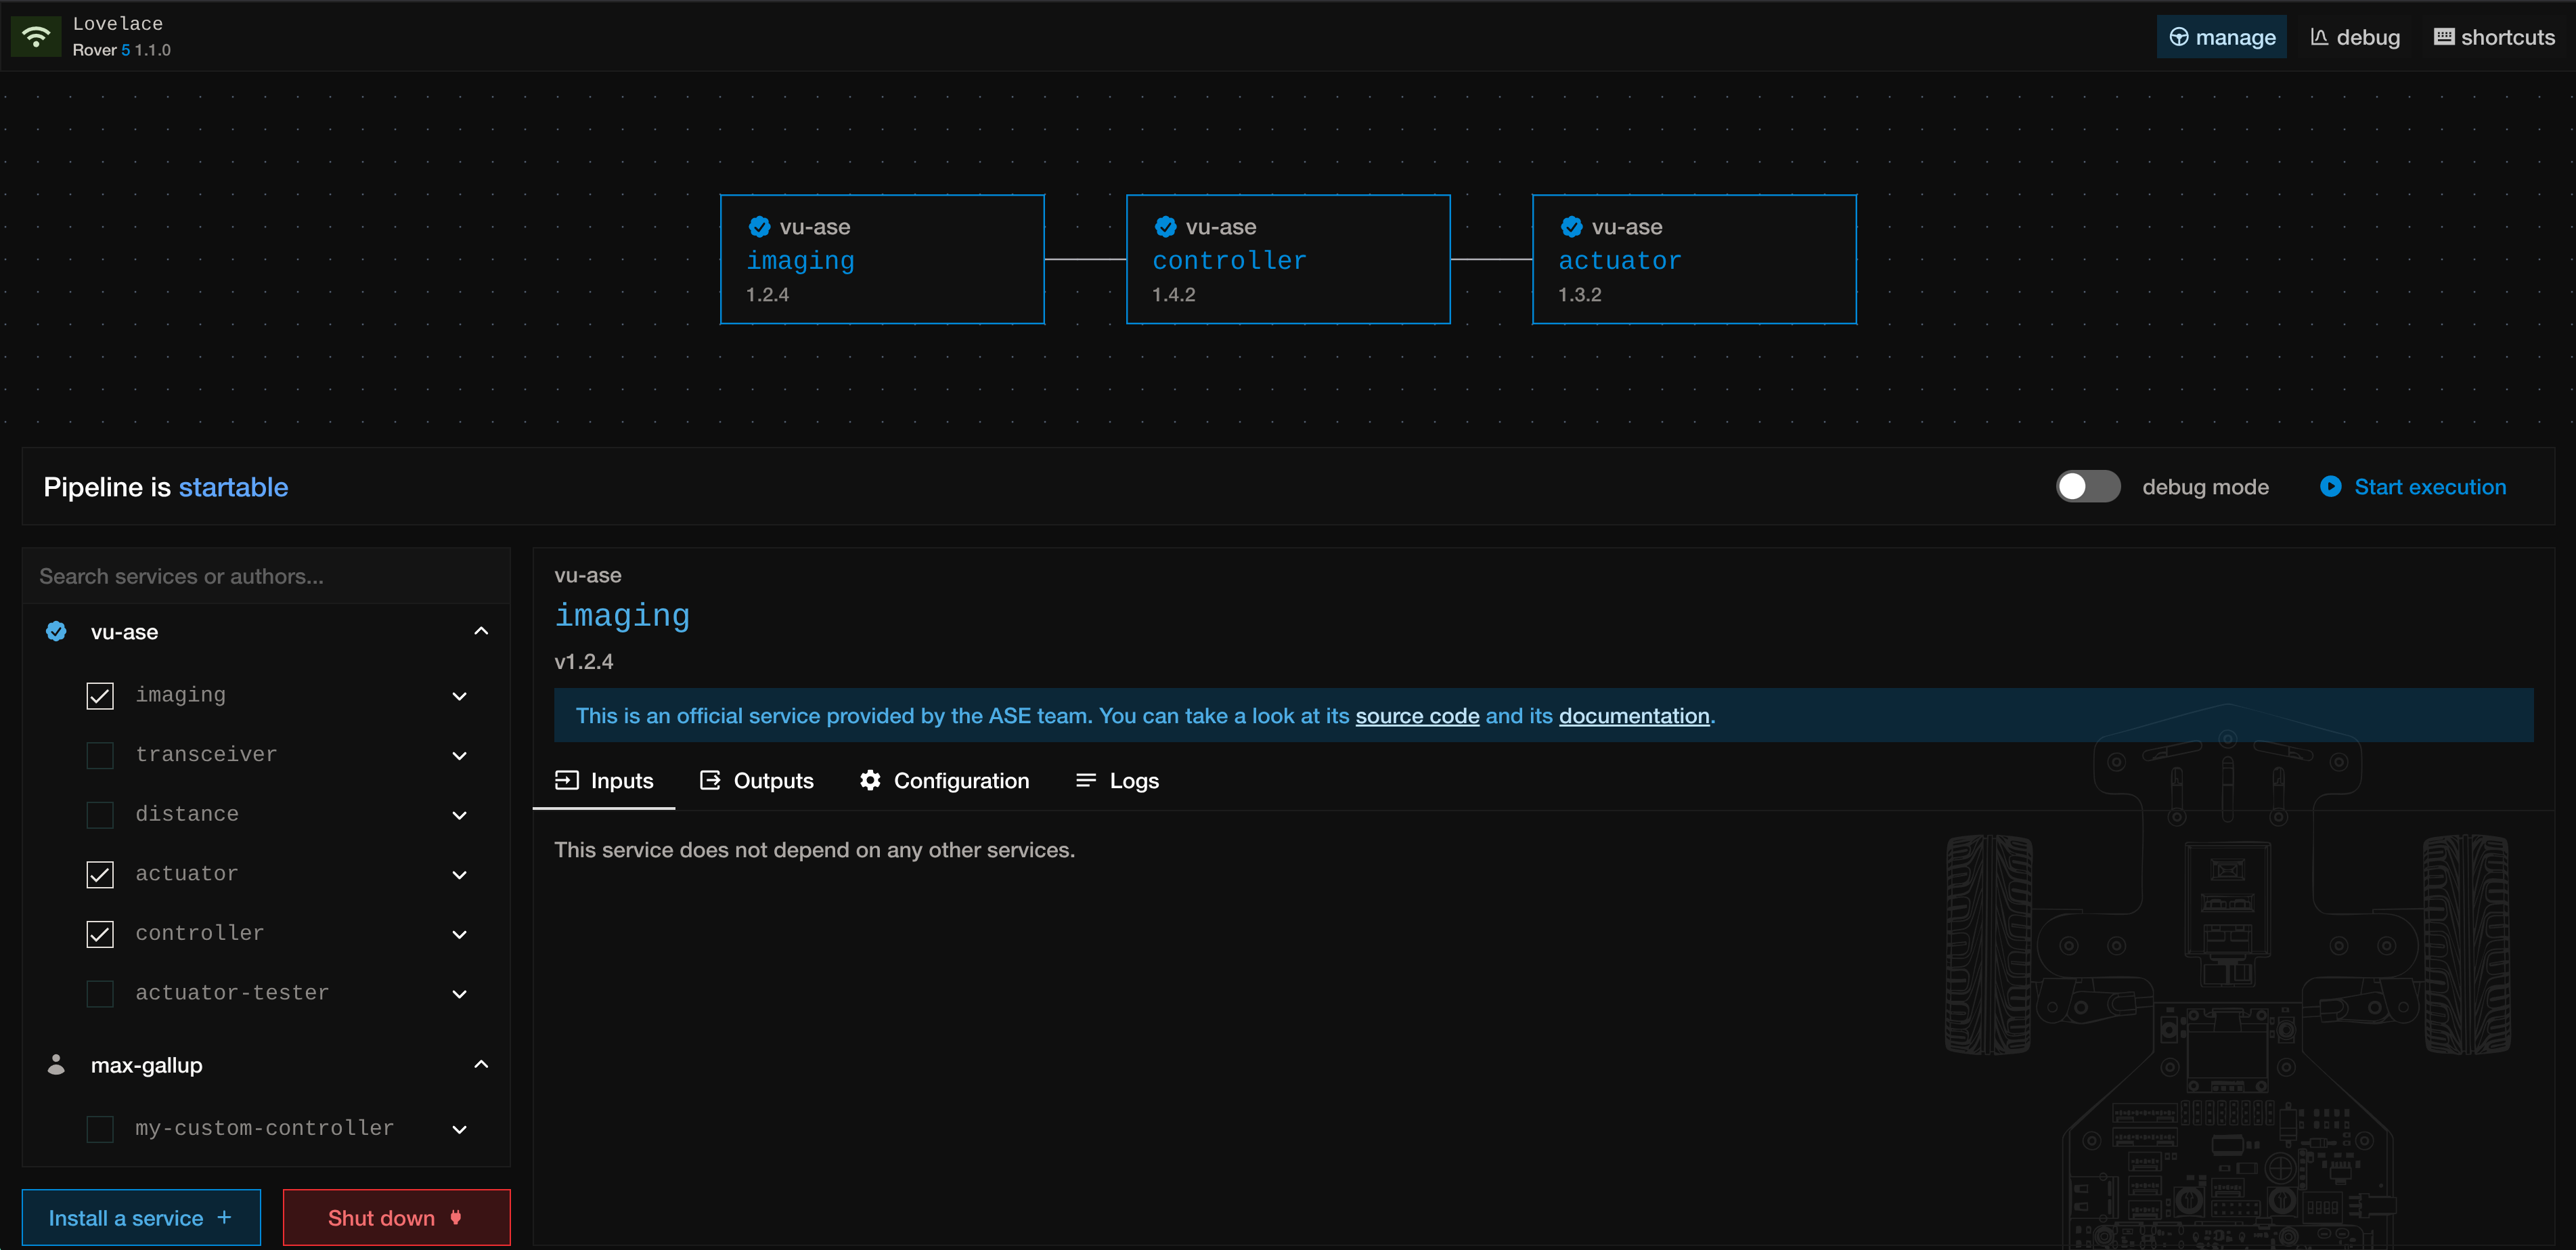This screenshot has width=2576, height=1250.
Task: Open the imaging source code link
Action: pyautogui.click(x=1416, y=716)
